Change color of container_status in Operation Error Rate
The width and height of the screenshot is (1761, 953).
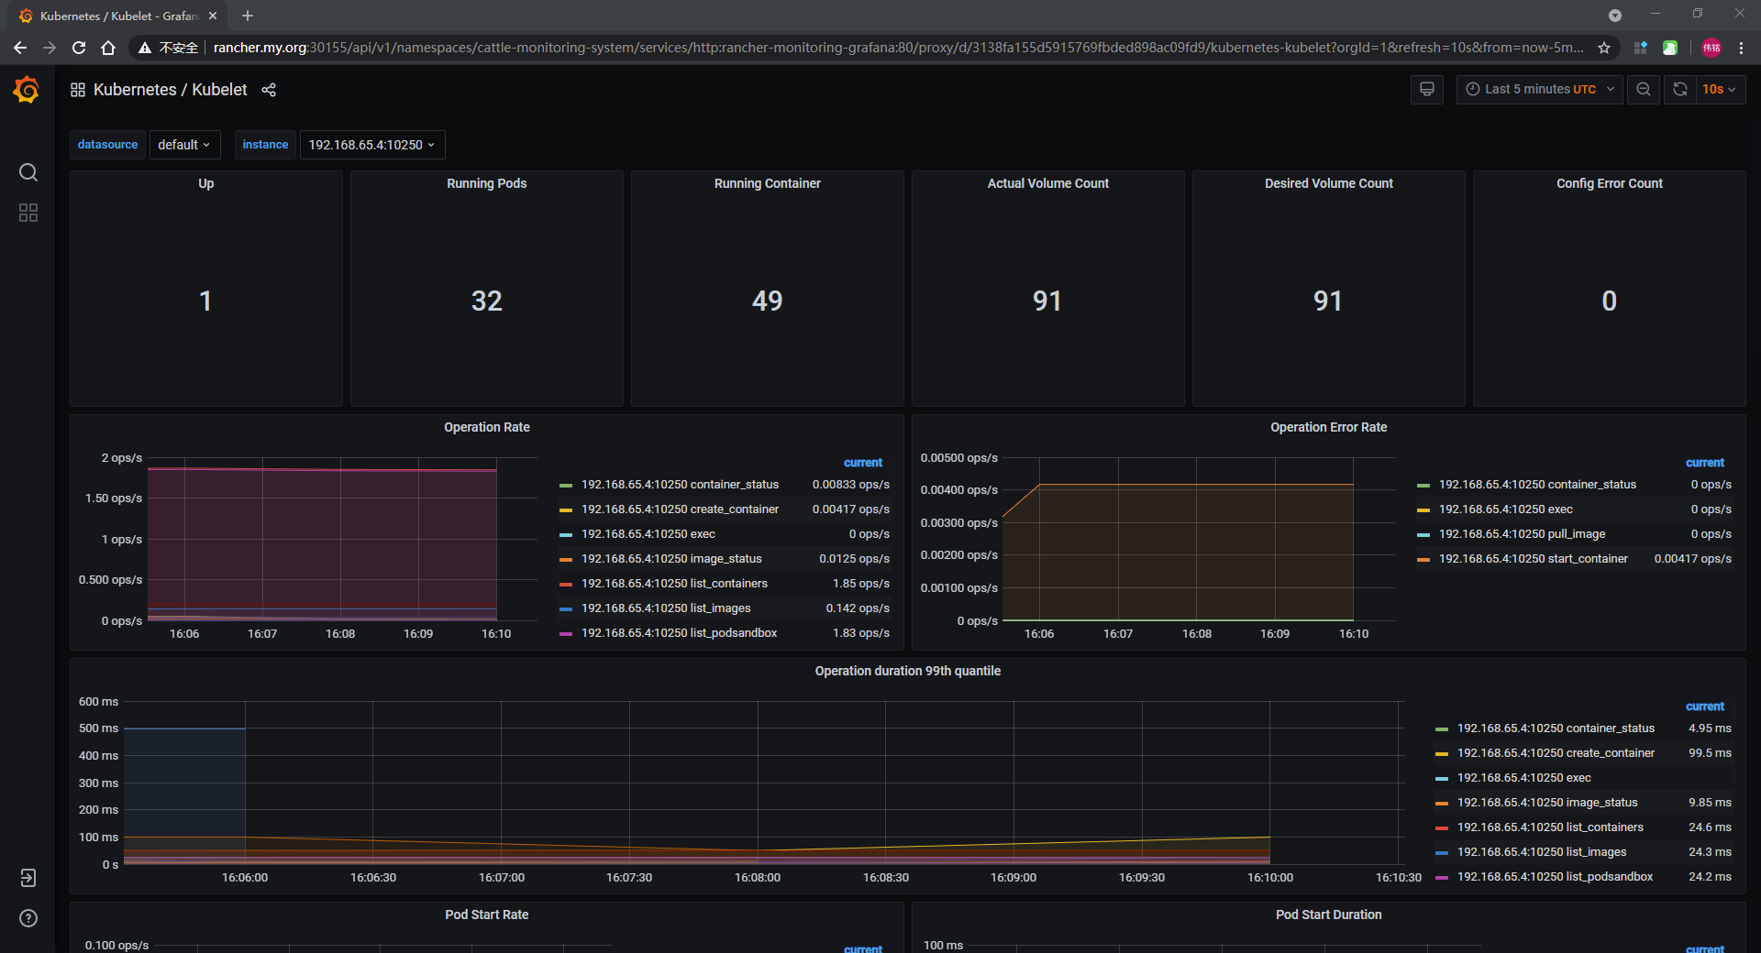pyautogui.click(x=1423, y=485)
